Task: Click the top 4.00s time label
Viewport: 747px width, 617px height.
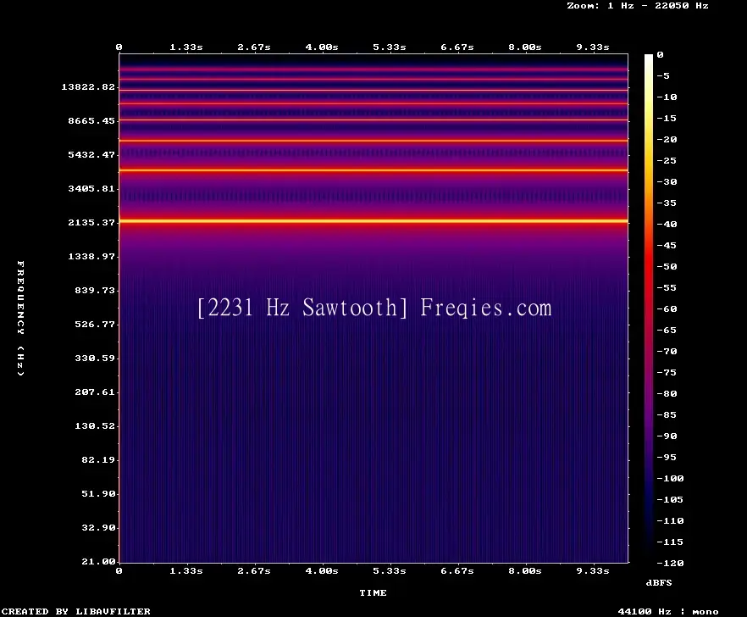Action: [322, 47]
